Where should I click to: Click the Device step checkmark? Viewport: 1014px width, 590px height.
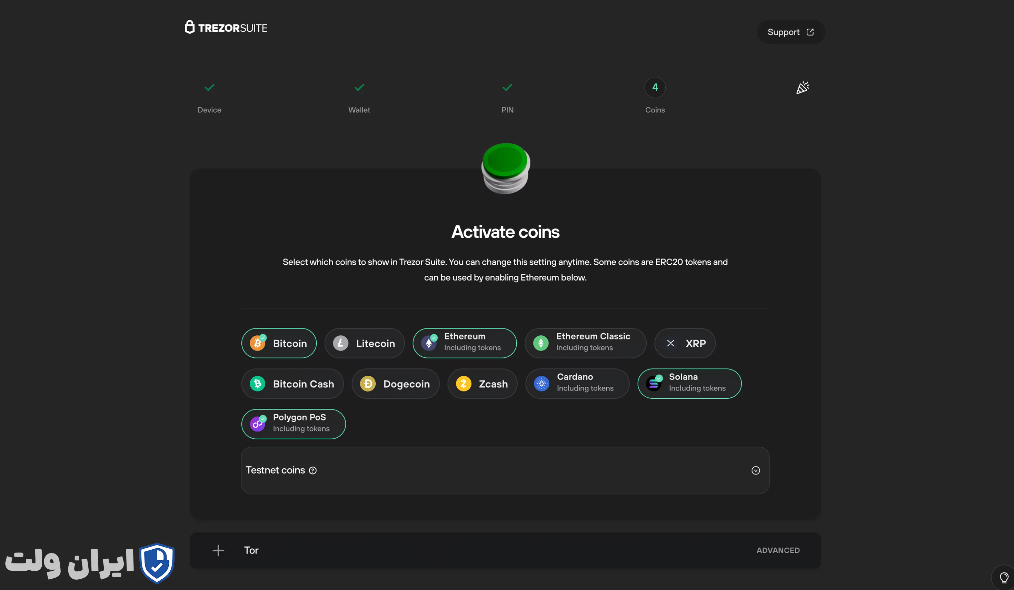click(x=209, y=87)
